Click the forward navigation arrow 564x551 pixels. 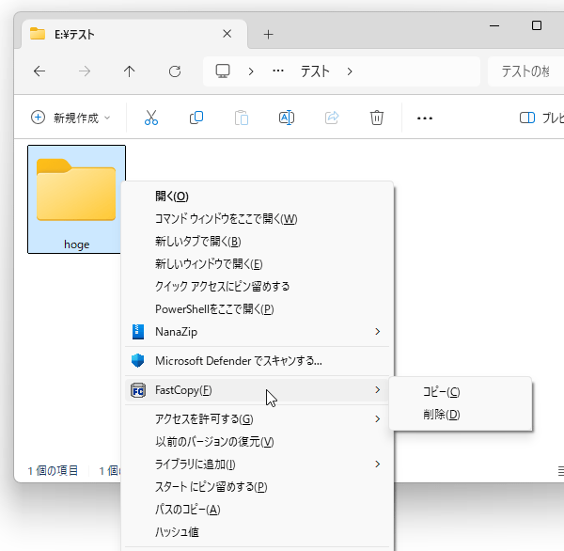click(85, 71)
